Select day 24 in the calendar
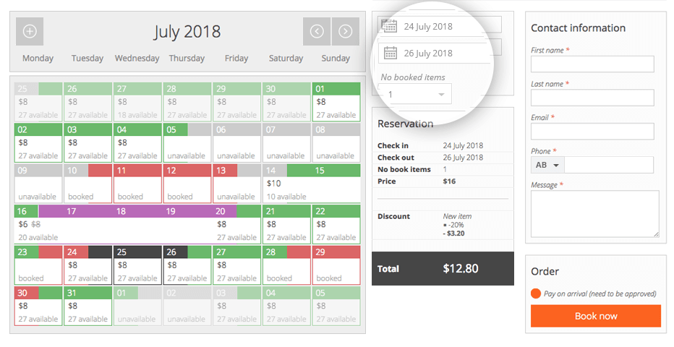Viewport: 674px width, 347px height. pos(88,265)
